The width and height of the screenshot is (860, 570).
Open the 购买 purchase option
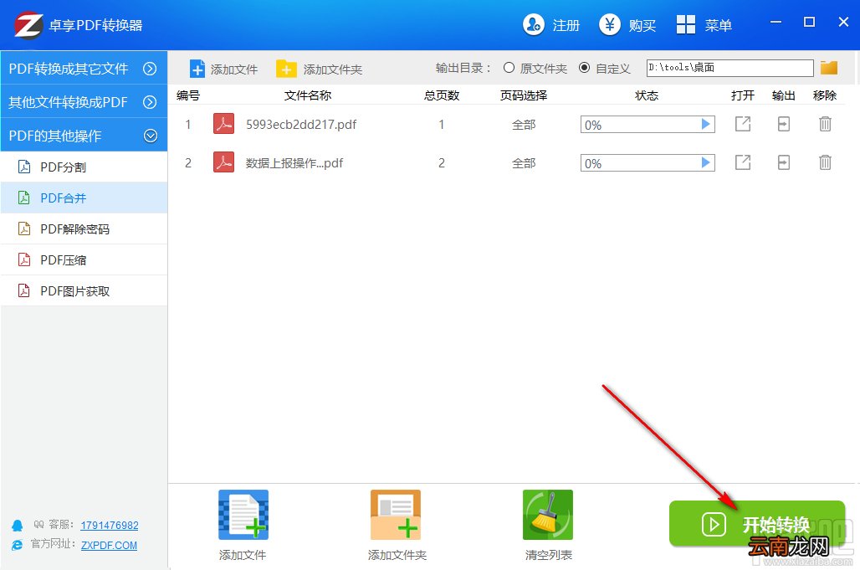tap(627, 24)
